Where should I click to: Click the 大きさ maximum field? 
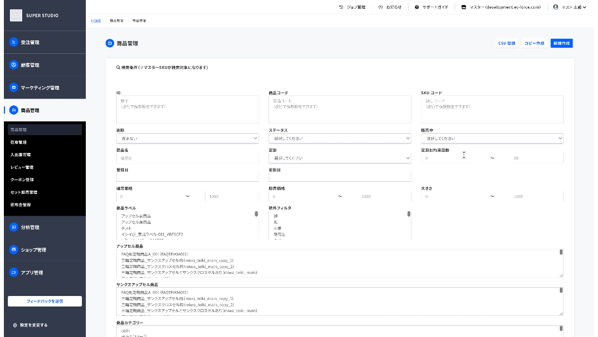(x=536, y=196)
